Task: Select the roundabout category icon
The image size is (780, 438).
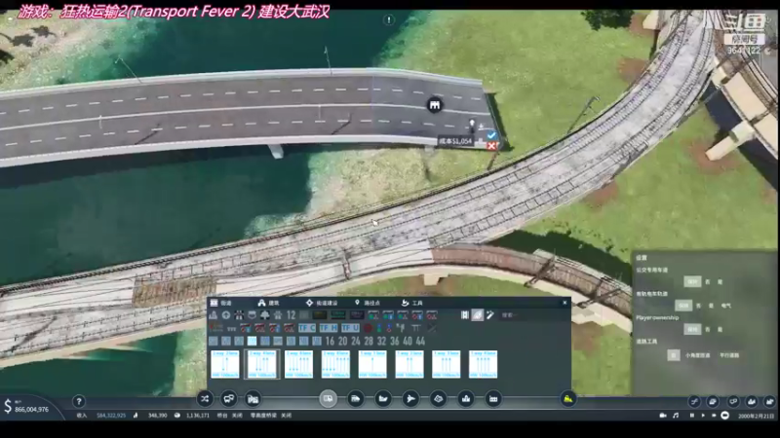Action: (x=226, y=314)
